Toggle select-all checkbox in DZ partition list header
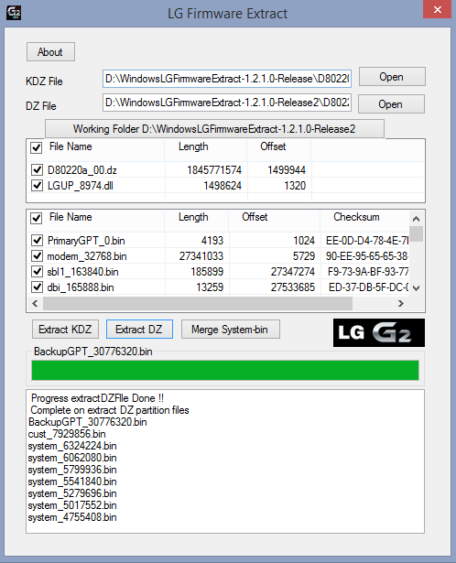The image size is (456, 563). [37, 218]
